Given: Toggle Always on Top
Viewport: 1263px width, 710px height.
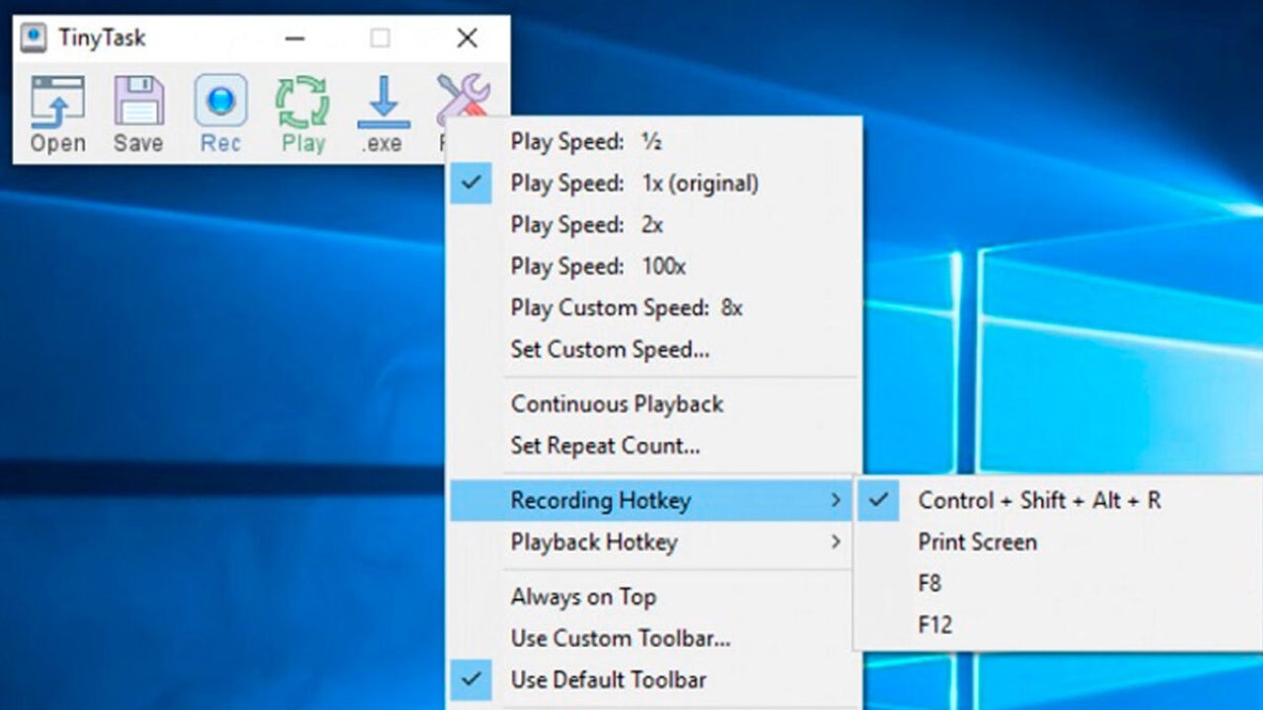Looking at the screenshot, I should (655, 598).
